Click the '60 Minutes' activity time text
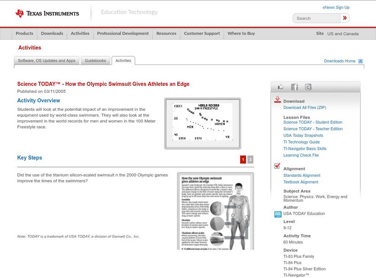 pos(293,242)
